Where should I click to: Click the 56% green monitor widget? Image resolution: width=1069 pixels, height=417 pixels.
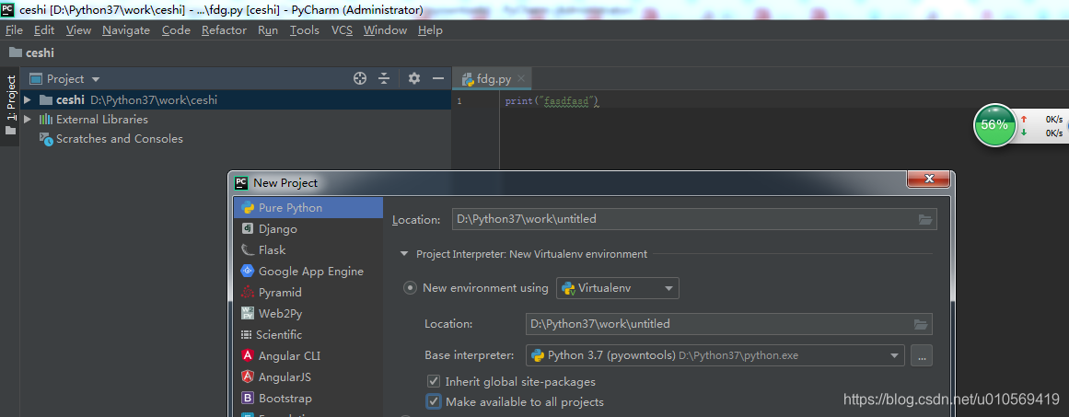coord(994,125)
